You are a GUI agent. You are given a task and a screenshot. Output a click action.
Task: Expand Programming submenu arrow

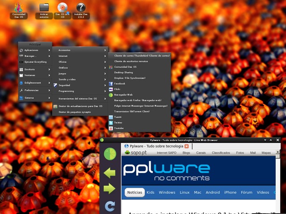coord(105,91)
